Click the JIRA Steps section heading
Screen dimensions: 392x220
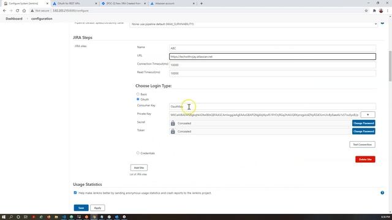83,37
